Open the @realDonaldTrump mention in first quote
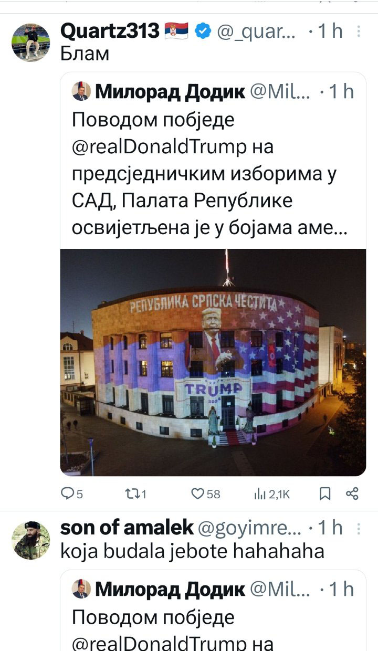This screenshot has width=378, height=651. click(x=159, y=147)
